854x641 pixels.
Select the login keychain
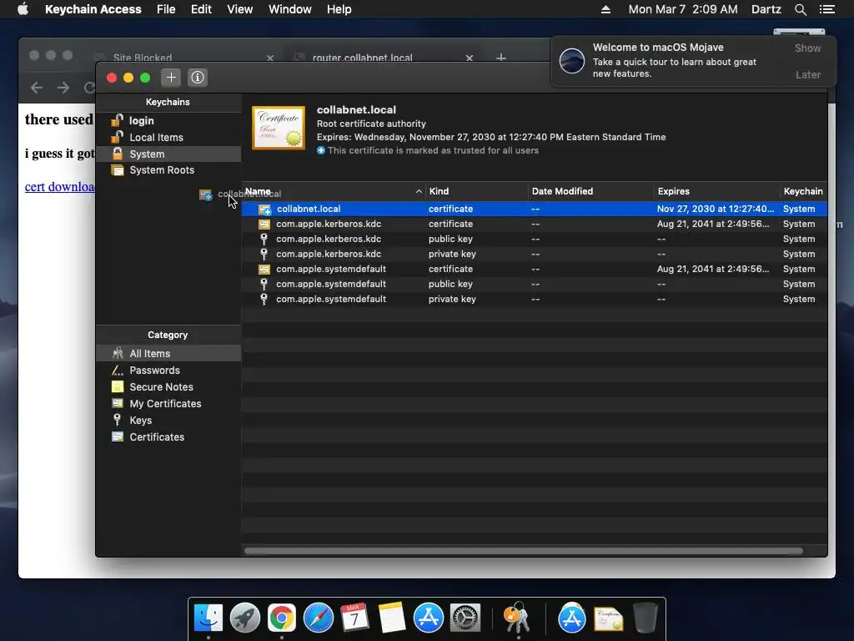(168, 120)
